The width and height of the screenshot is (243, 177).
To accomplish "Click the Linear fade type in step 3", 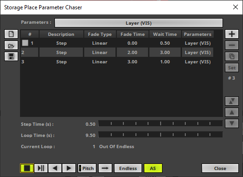I will coord(100,61).
